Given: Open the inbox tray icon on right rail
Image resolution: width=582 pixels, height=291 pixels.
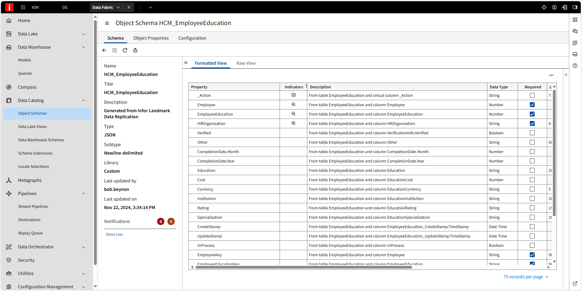Looking at the screenshot, I should click(575, 54).
